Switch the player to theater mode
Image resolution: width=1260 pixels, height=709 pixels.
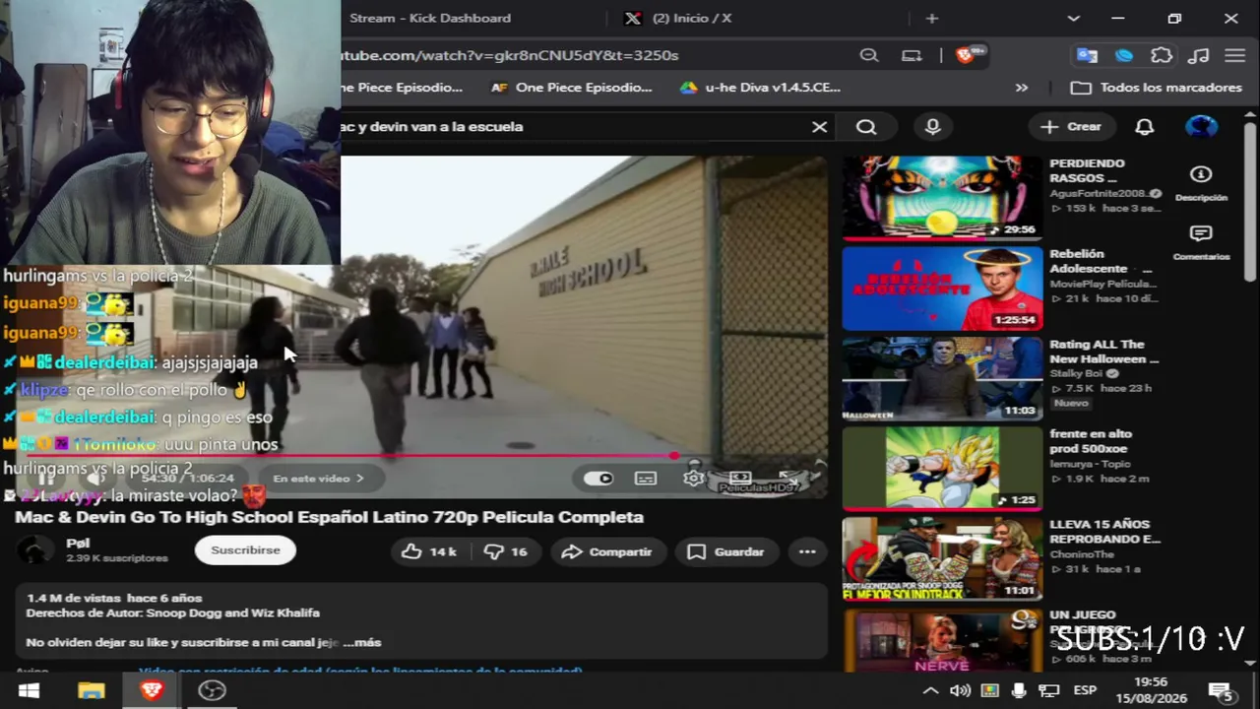coord(740,478)
